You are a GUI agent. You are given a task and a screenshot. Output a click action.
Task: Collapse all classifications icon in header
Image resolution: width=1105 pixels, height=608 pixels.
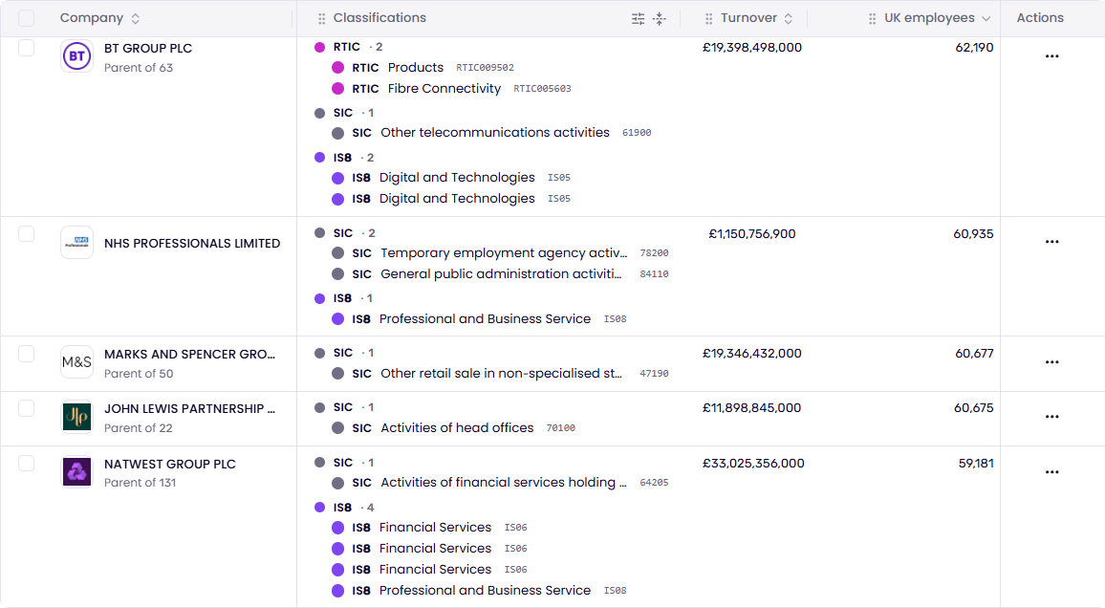(660, 19)
